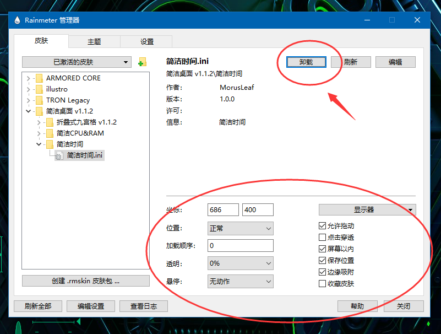Collapse the 简洁桌面 v1.1.2 tree node
Viewport: 441px width, 334px height.
click(x=28, y=111)
